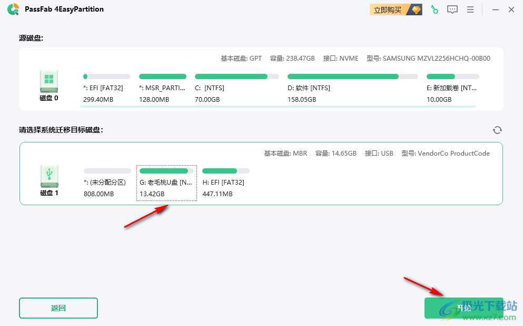The image size is (523, 326).
Task: Click the MSR_PARTI... 128.00MB partition
Action: 162,88
